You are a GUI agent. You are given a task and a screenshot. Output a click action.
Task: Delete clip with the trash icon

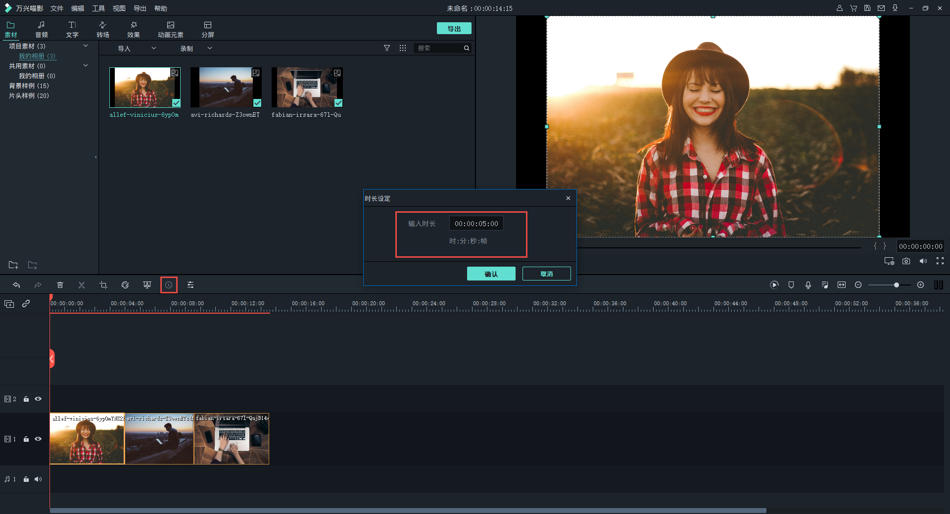tap(60, 285)
